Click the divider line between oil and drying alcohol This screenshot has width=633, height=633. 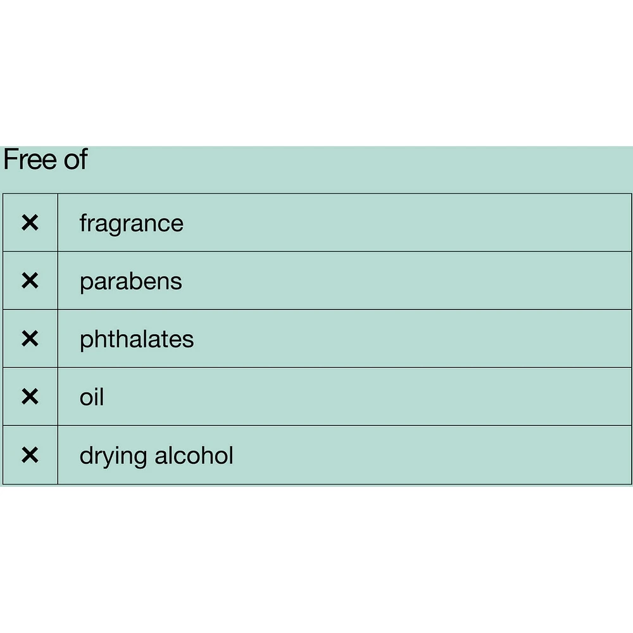(x=345, y=425)
